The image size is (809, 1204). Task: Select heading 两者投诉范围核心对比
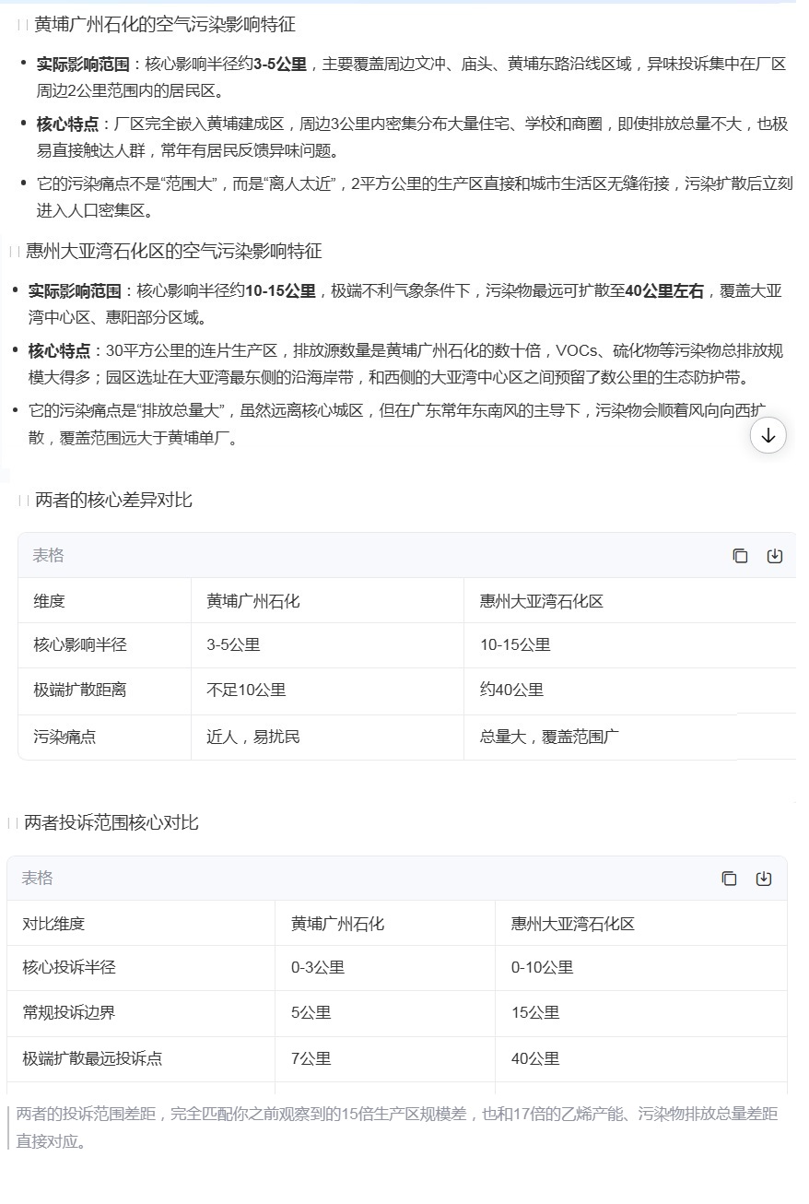pos(111,823)
